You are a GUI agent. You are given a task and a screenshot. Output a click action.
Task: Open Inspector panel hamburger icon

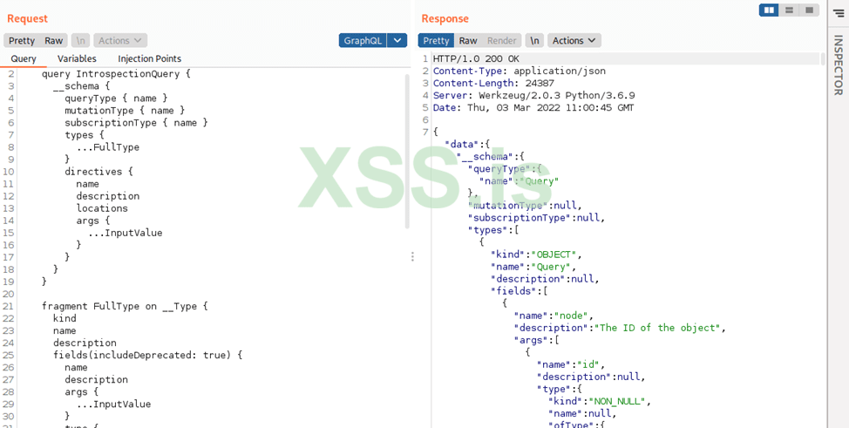[x=839, y=13]
